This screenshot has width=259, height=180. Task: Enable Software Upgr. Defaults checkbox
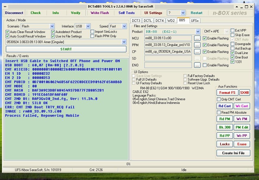tap(185, 79)
